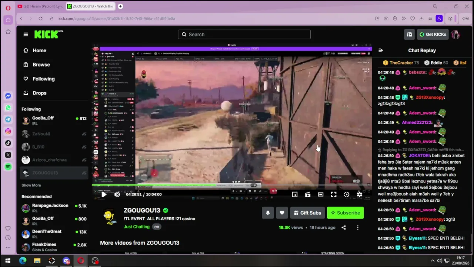This screenshot has width=474, height=267.
Task: Open a new browser tab
Action: (120, 6)
